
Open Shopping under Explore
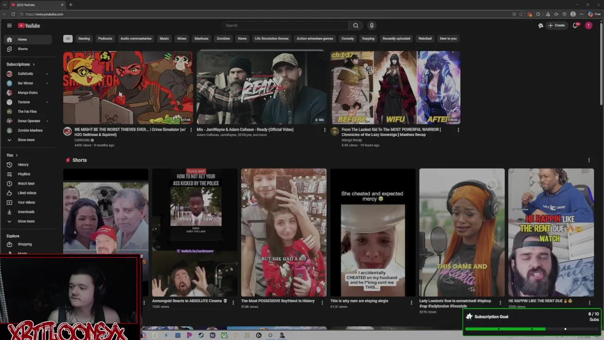pyautogui.click(x=28, y=245)
